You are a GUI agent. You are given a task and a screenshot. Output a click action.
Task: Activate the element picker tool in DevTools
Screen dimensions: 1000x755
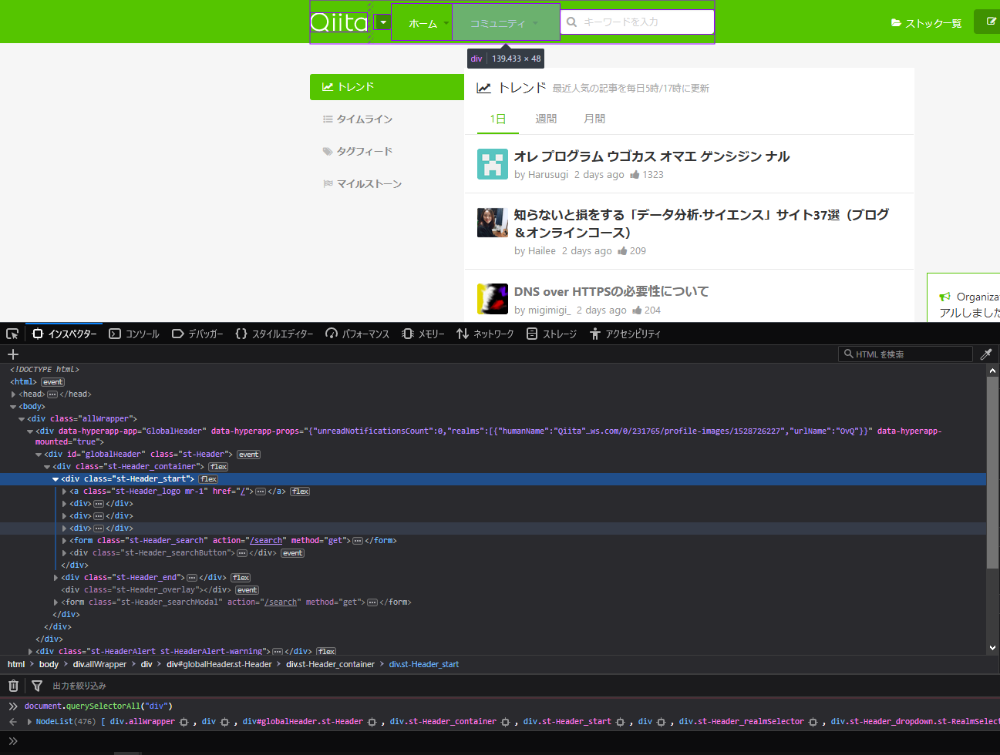[12, 333]
